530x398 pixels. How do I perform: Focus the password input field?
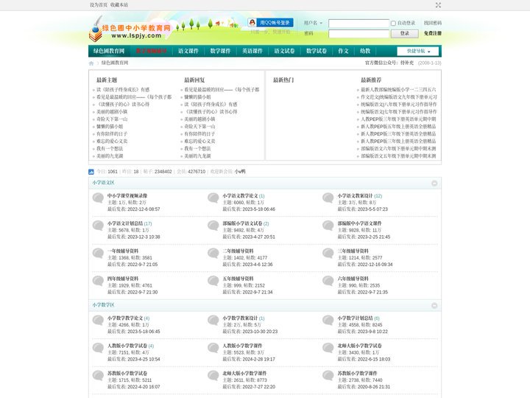tap(358, 34)
